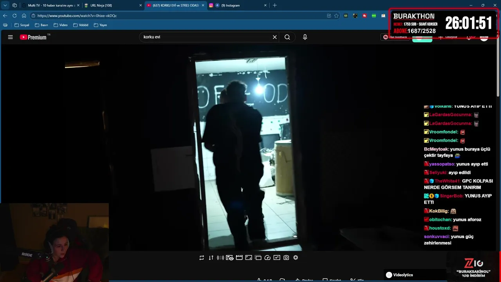The image size is (501, 282).
Task: Open the video filters icon in player toolbar
Action: [258, 258]
